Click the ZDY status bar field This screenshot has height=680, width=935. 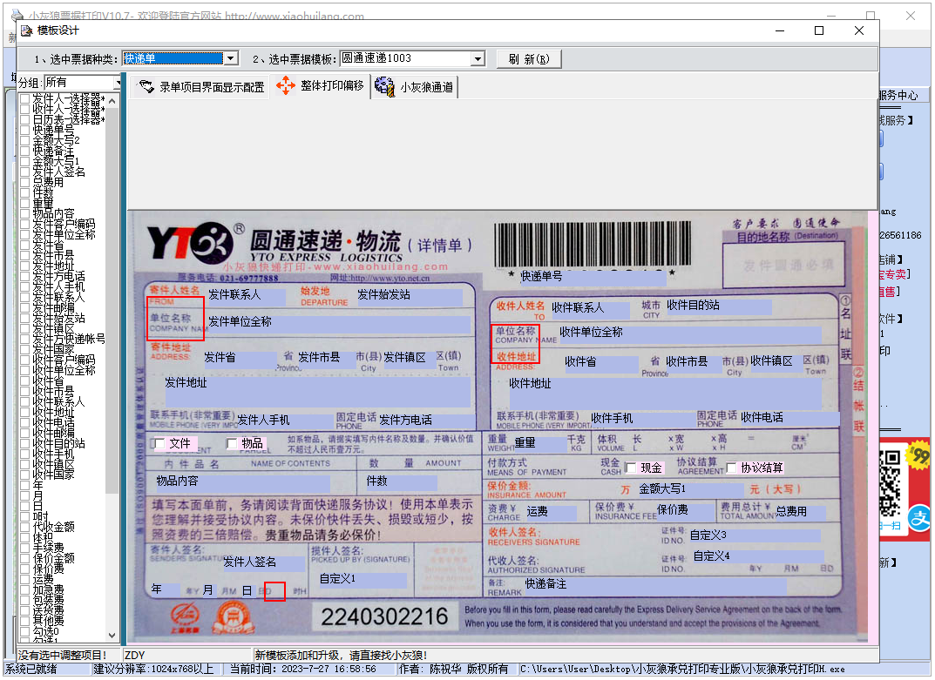[186, 656]
